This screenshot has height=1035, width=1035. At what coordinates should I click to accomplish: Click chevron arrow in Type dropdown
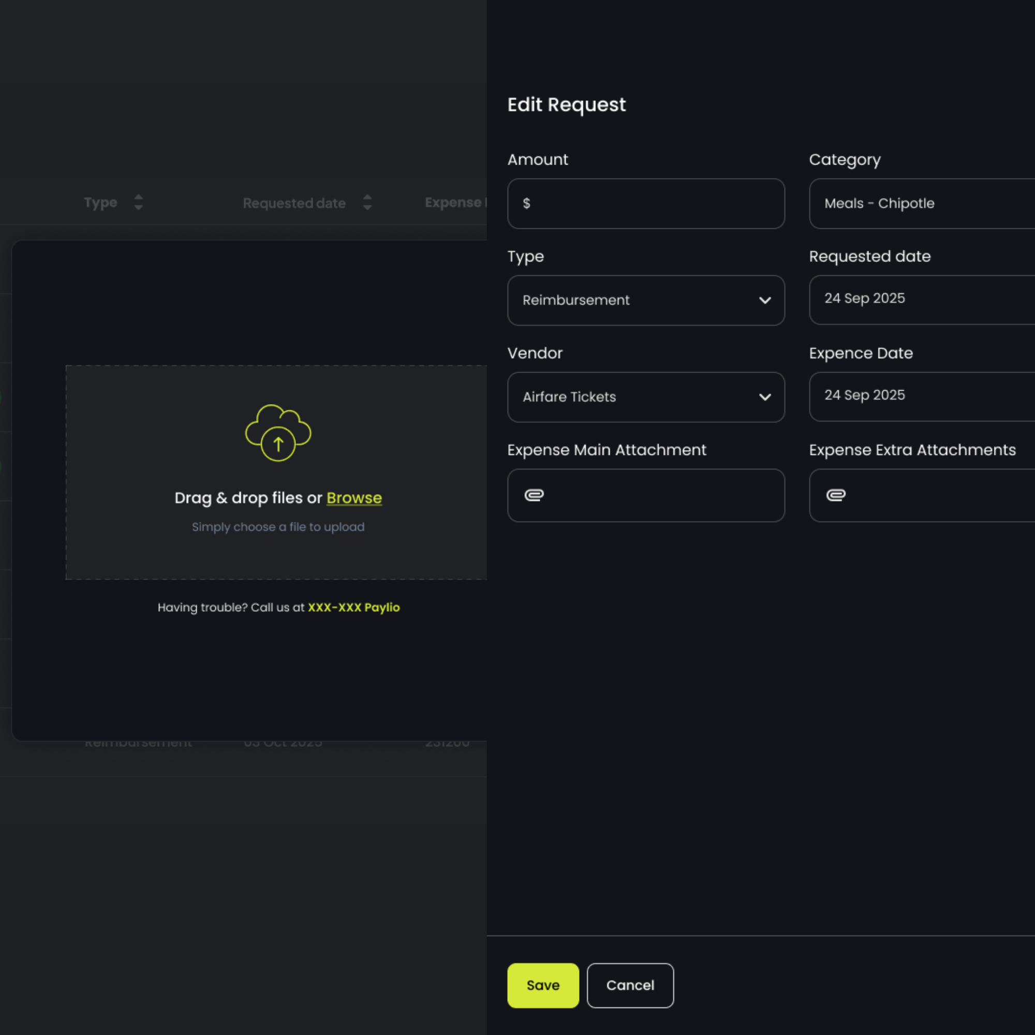coord(764,301)
